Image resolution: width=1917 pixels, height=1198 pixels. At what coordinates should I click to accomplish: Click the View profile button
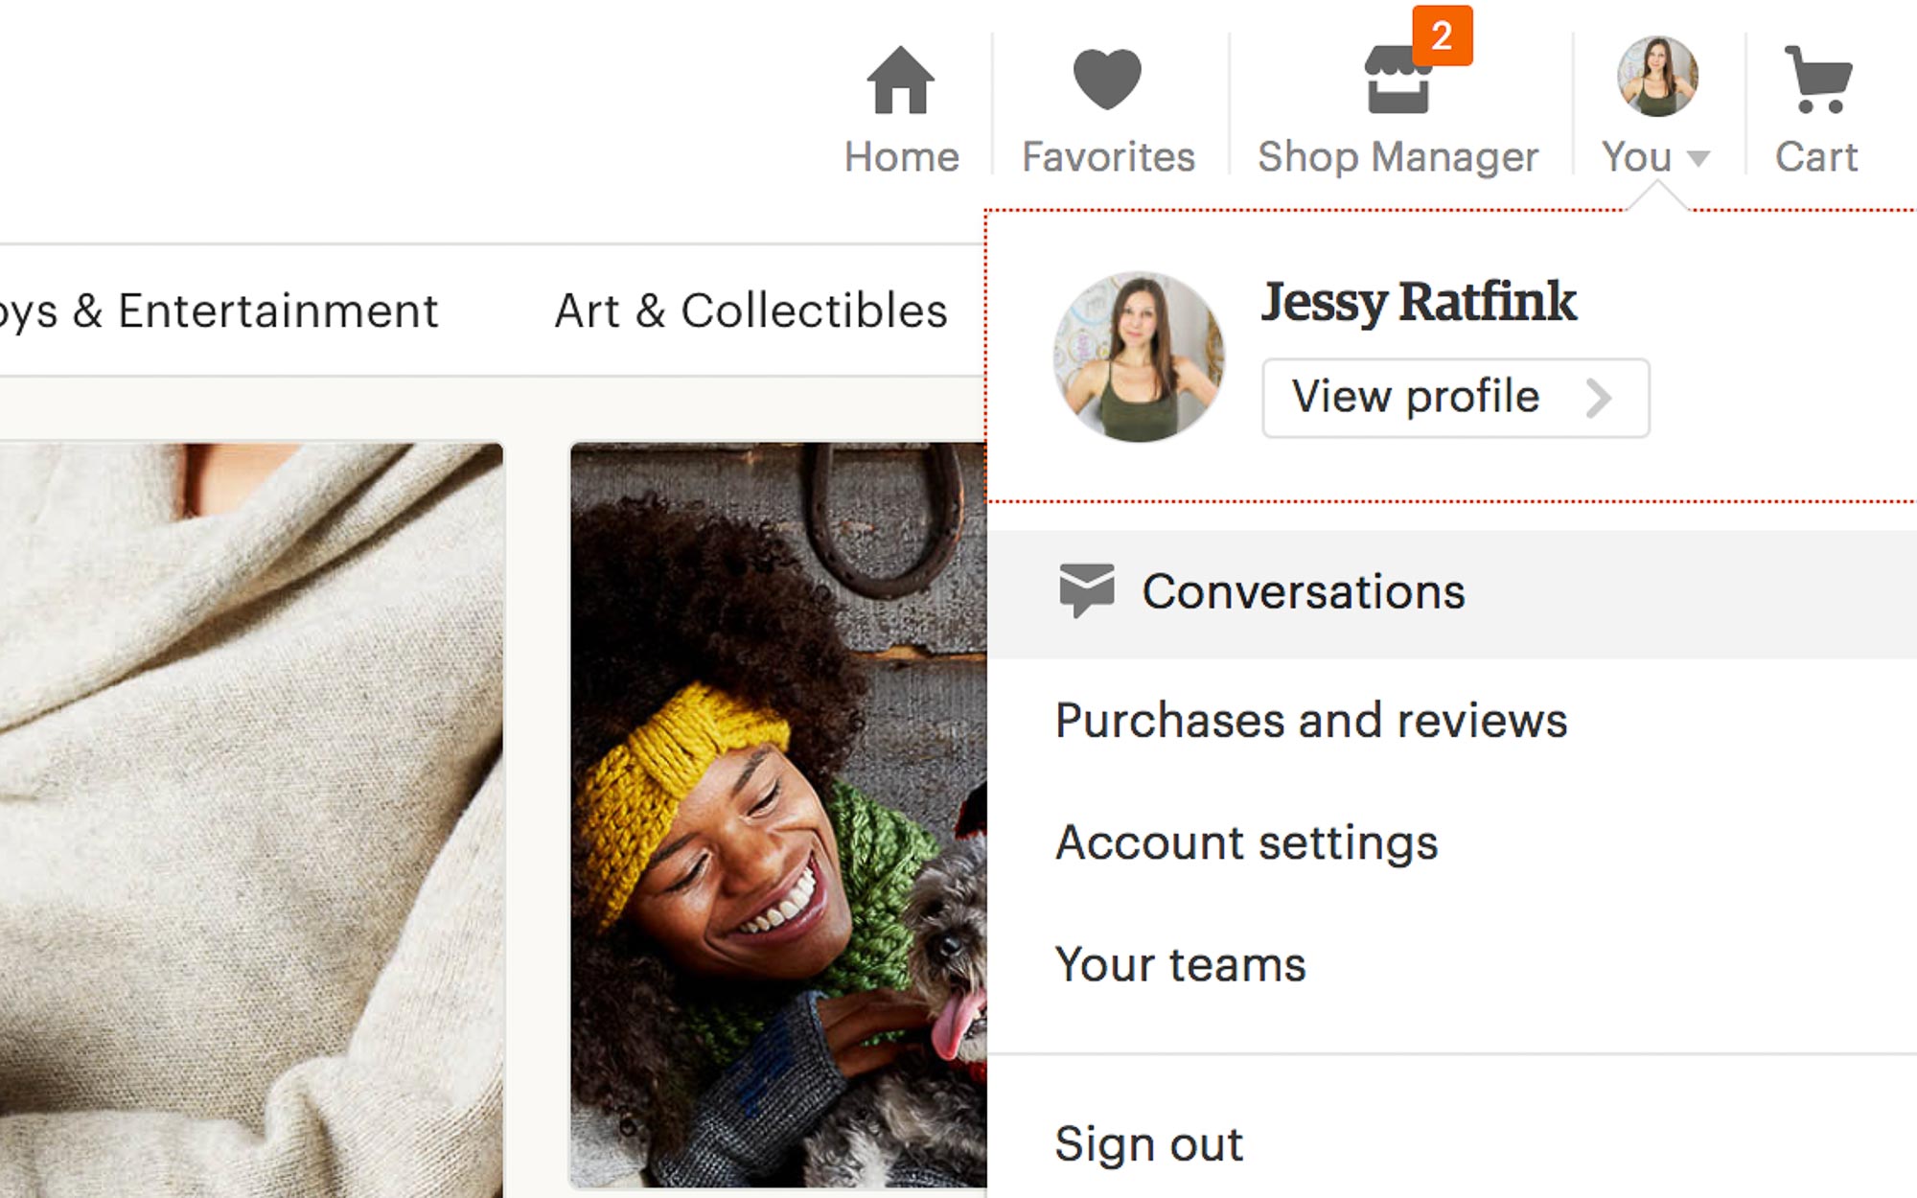pyautogui.click(x=1453, y=396)
